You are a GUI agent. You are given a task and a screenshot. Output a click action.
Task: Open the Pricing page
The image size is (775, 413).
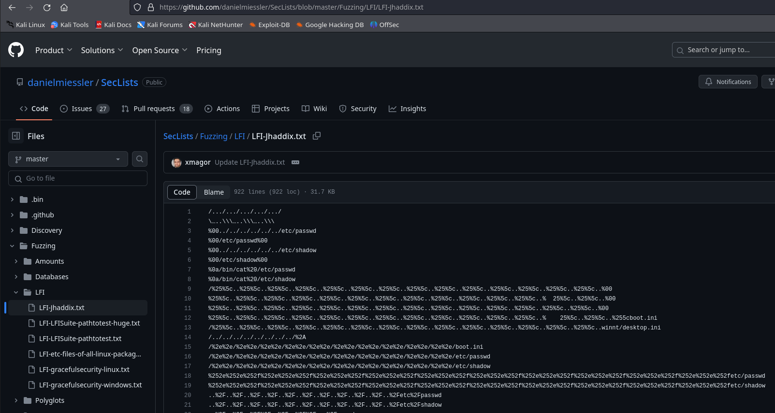pos(209,50)
